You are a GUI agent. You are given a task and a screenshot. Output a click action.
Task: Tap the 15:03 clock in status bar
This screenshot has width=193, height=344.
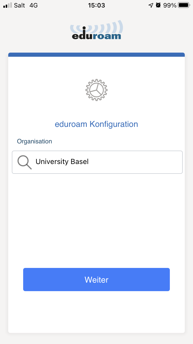[97, 5]
